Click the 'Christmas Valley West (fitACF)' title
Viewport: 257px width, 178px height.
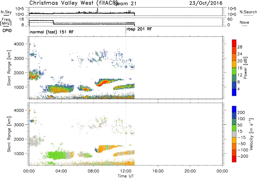tap(73, 3)
